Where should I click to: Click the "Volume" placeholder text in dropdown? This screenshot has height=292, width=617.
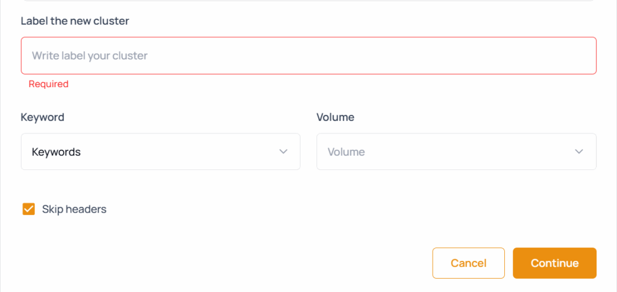[346, 152]
